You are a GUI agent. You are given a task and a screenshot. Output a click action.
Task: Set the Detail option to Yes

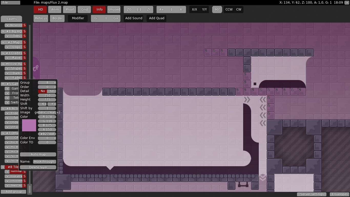click(x=52, y=91)
